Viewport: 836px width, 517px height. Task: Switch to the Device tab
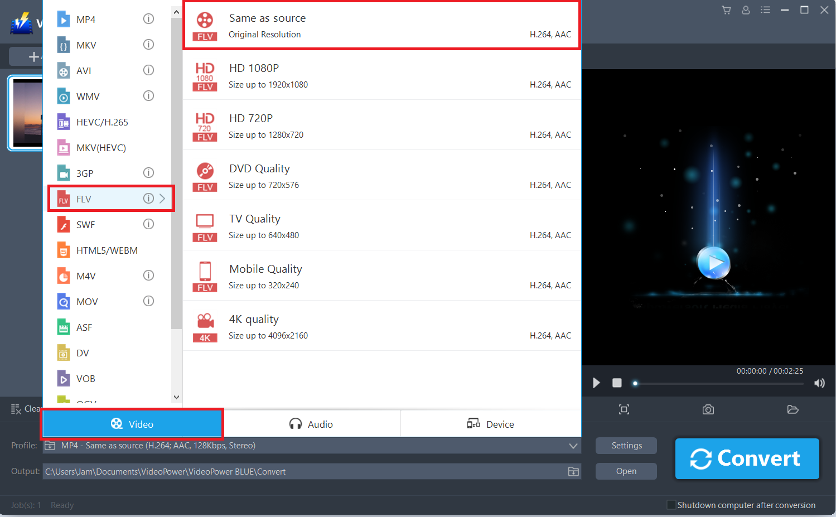point(490,424)
